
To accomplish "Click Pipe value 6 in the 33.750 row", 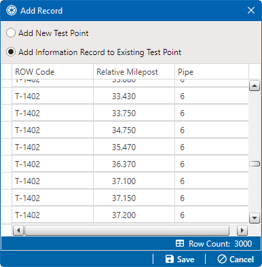I will click(182, 113).
